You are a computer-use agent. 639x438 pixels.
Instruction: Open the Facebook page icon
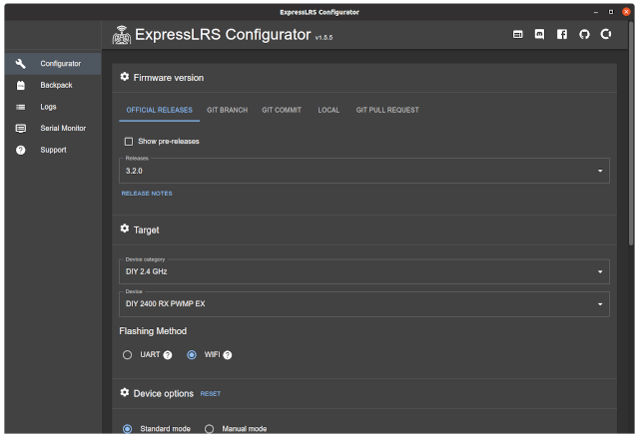(x=562, y=35)
